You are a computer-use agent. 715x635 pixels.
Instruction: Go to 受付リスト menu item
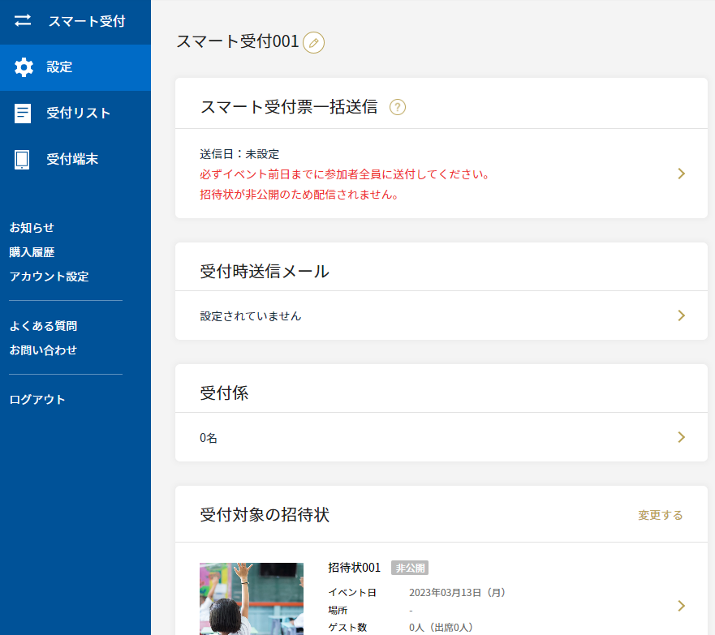pos(75,114)
